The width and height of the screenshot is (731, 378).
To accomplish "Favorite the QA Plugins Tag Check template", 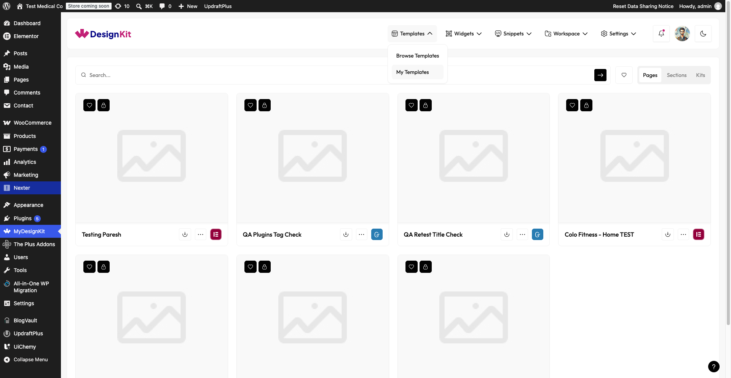I will [x=251, y=105].
